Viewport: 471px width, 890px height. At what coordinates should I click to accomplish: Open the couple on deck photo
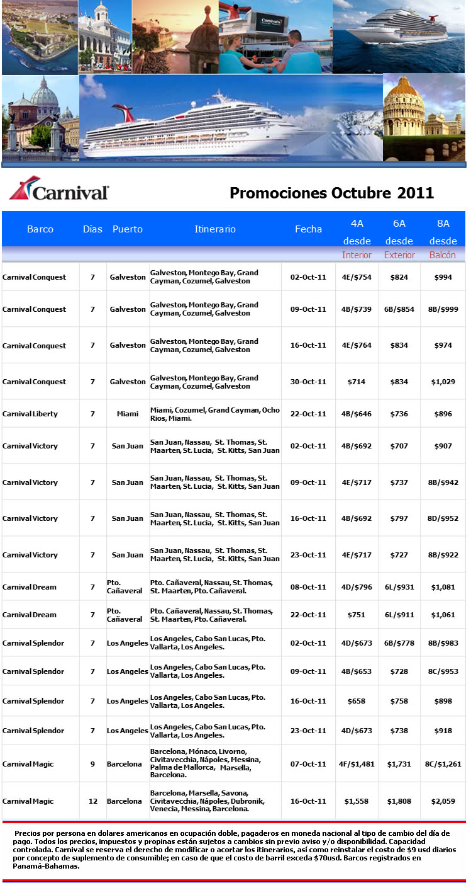[x=275, y=37]
